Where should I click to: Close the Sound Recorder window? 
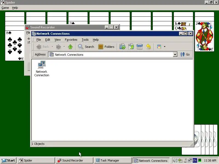(116, 27)
